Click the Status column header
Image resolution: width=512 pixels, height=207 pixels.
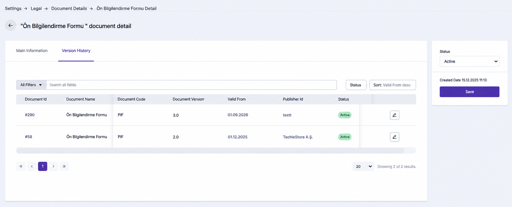click(344, 99)
